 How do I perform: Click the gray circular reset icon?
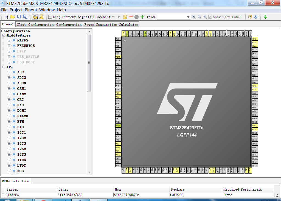(136, 17)
